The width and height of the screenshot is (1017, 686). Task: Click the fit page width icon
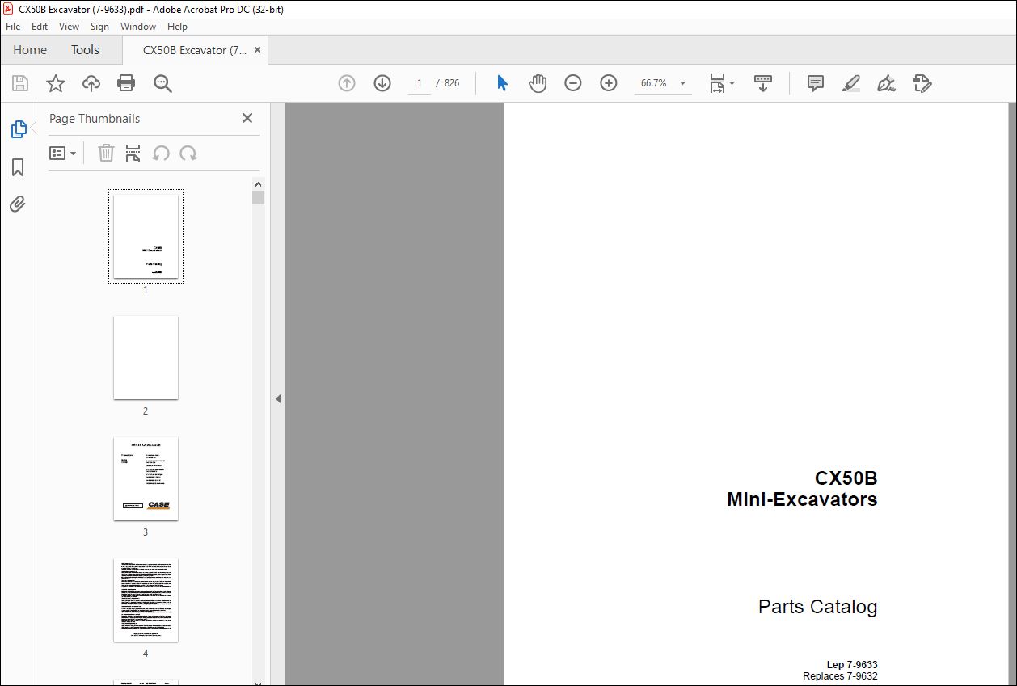[717, 83]
